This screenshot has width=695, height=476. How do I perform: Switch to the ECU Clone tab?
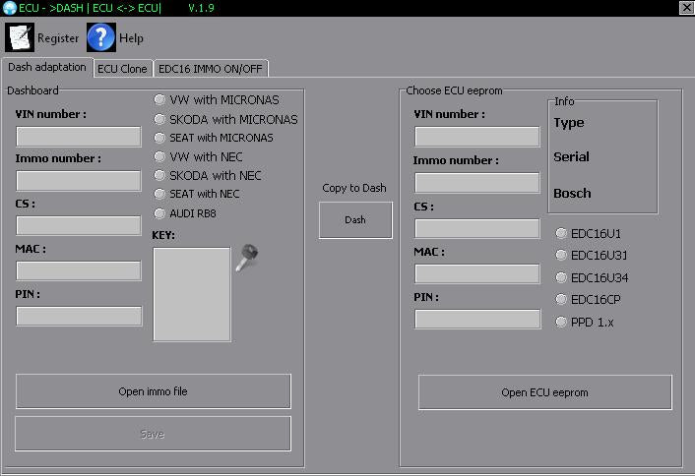pos(122,69)
